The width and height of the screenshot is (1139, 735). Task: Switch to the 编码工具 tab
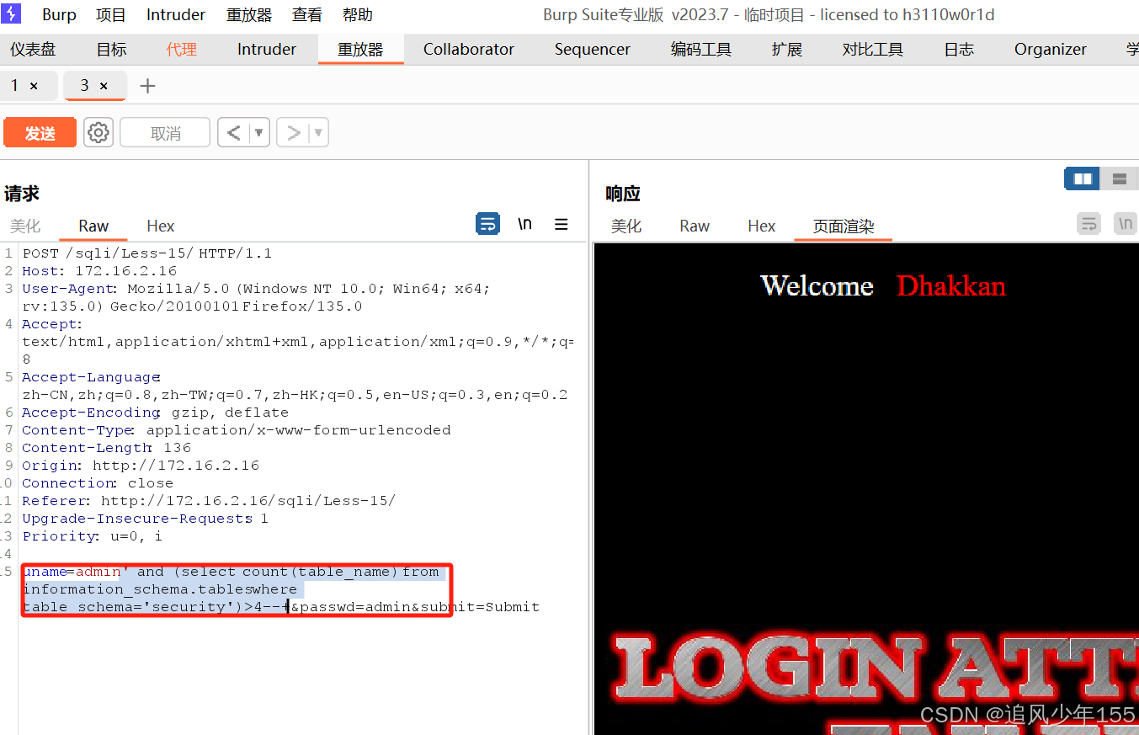pos(701,49)
